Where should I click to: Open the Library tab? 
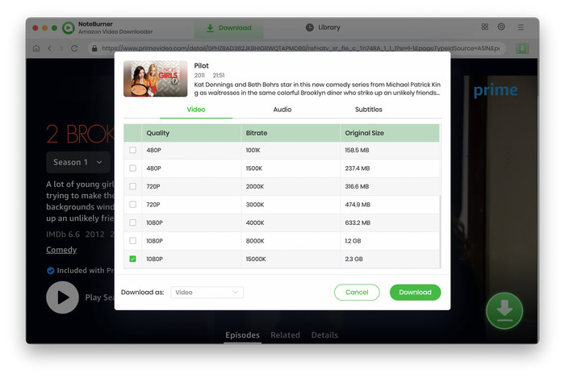tap(323, 27)
